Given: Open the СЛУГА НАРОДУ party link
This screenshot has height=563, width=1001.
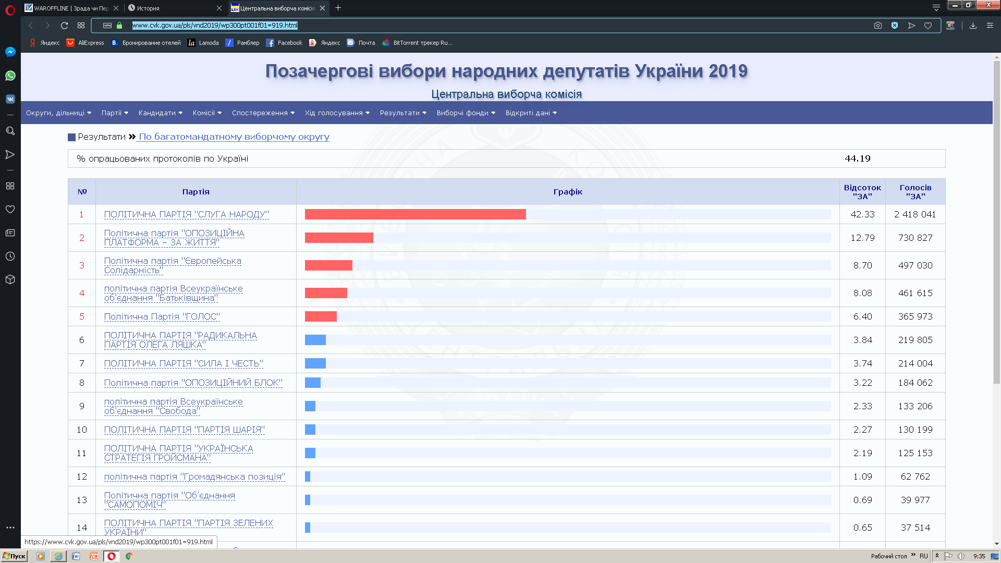Looking at the screenshot, I should [x=186, y=214].
